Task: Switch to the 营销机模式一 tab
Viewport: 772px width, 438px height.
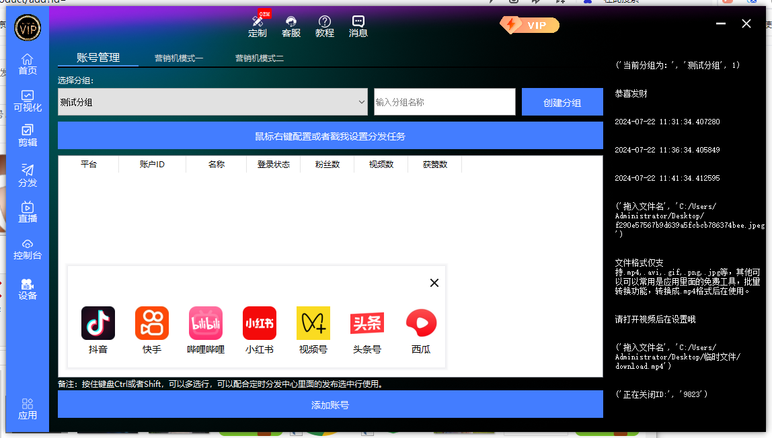Action: [179, 58]
